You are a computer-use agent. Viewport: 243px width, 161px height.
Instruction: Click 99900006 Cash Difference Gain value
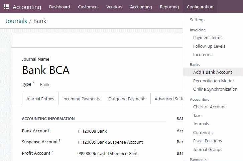click(x=107, y=153)
